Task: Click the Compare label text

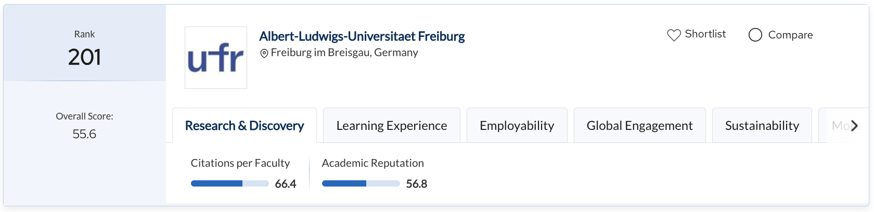Action: click(790, 35)
